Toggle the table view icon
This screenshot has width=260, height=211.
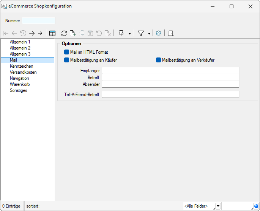pyautogui.click(x=52, y=33)
